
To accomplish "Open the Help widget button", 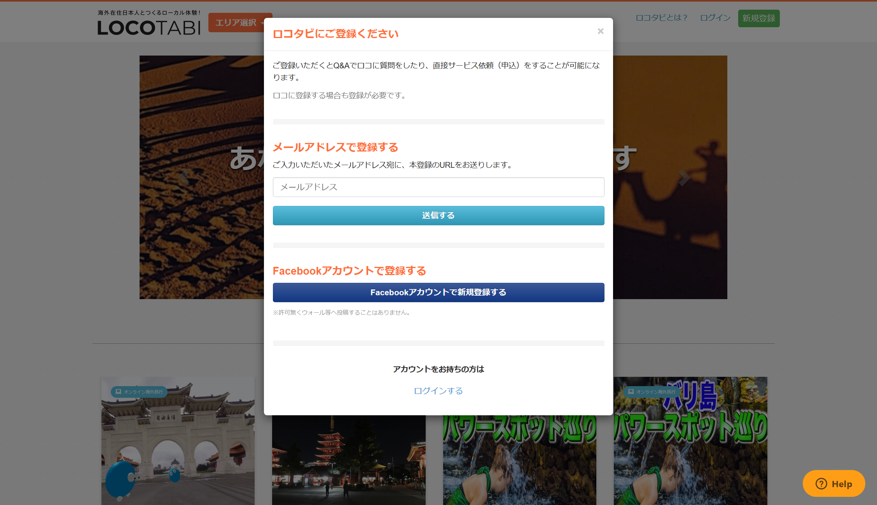I will [833, 484].
